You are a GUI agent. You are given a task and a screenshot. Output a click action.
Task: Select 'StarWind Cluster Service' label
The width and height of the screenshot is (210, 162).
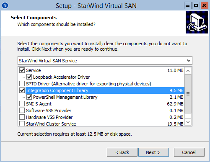(51, 124)
